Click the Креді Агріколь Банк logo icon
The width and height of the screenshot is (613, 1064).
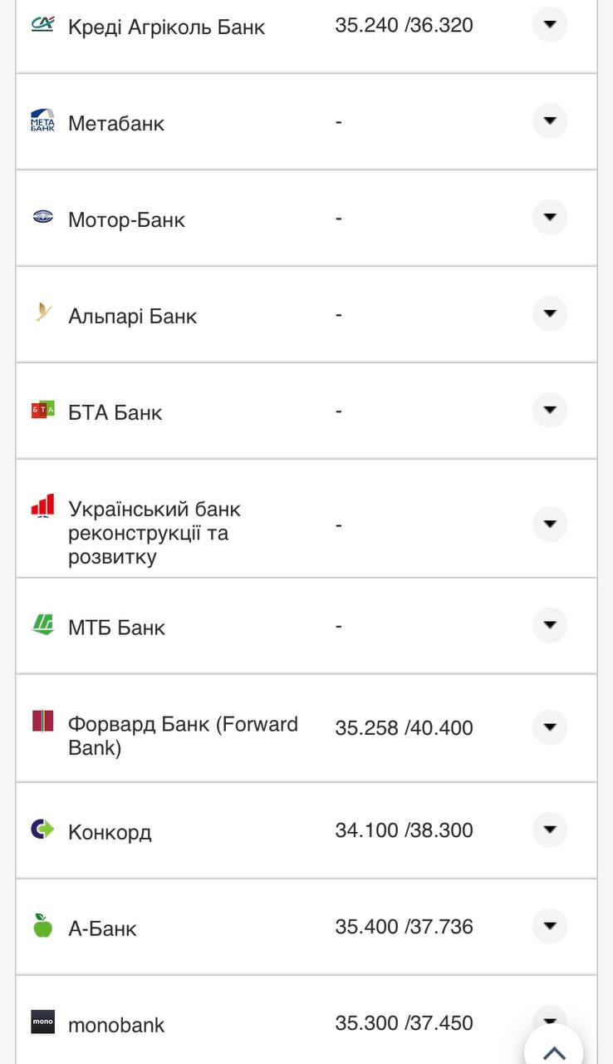42,24
